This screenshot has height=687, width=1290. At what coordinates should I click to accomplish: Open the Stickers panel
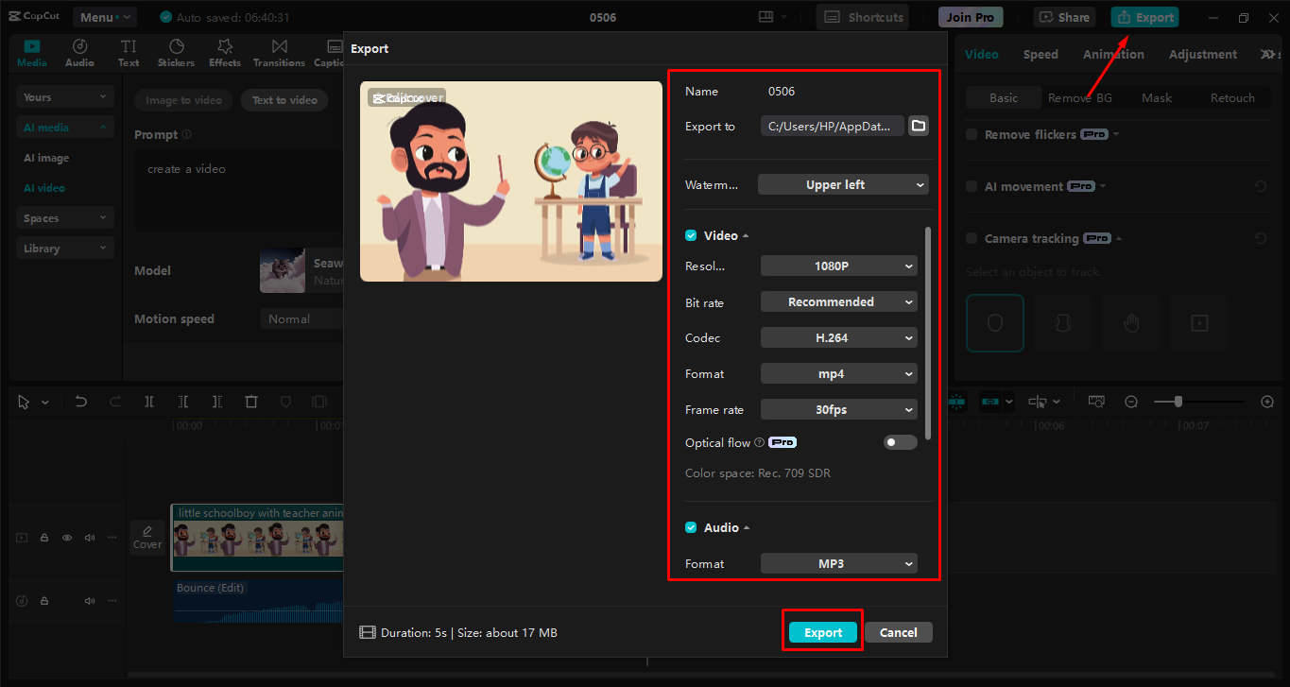(176, 53)
